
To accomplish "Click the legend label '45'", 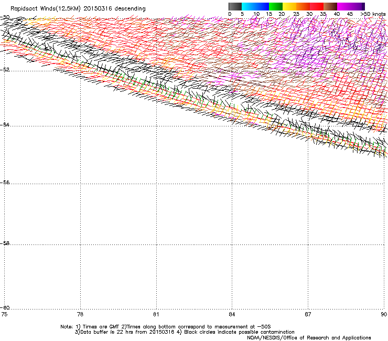I will click(x=350, y=14).
